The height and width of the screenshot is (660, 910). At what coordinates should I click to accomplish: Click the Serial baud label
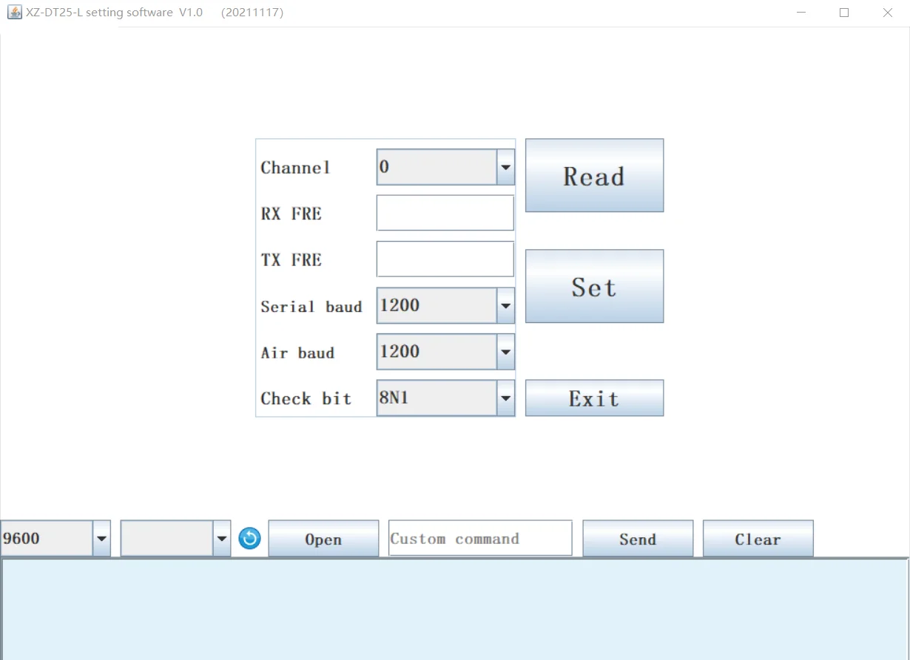tap(311, 306)
